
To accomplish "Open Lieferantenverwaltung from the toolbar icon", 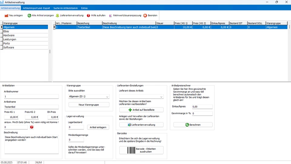I will click(58, 15).
